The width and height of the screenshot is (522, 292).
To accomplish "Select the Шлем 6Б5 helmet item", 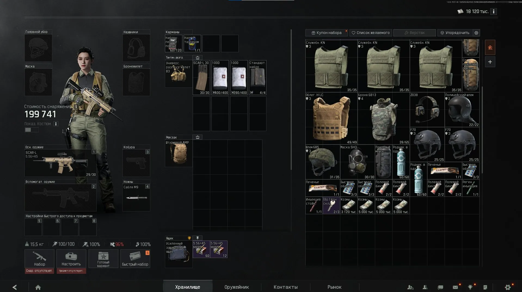I will tap(323, 162).
